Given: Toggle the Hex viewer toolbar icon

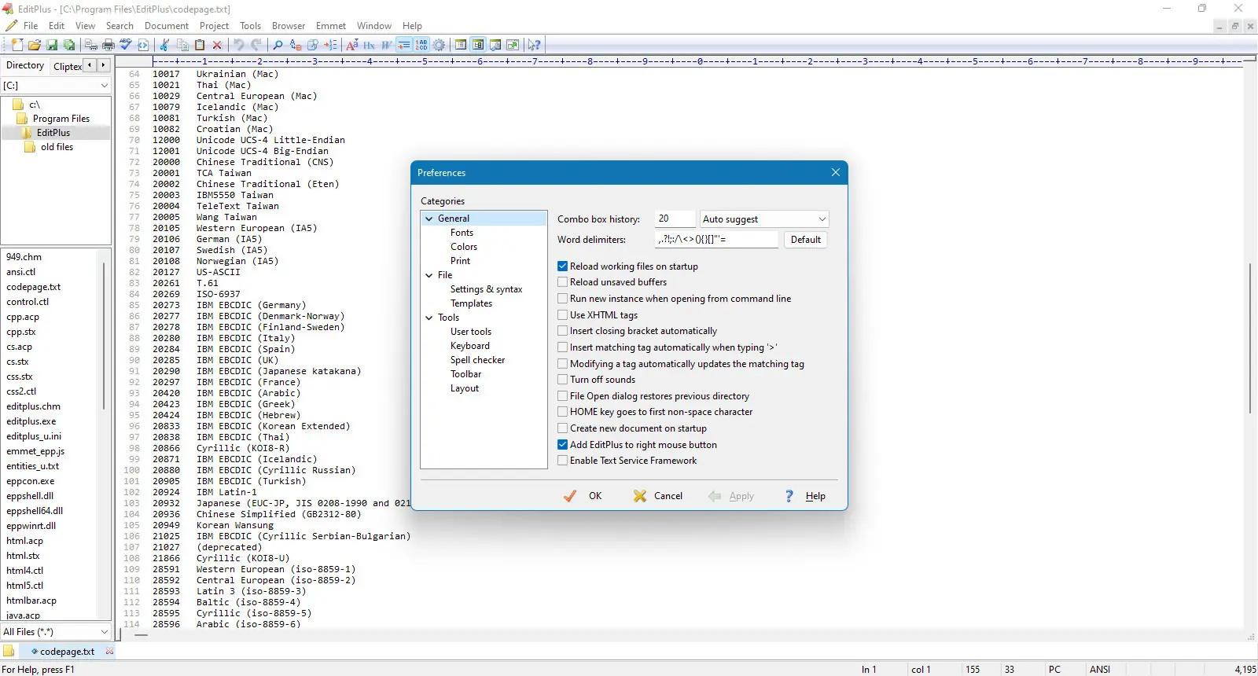Looking at the screenshot, I should coord(369,45).
